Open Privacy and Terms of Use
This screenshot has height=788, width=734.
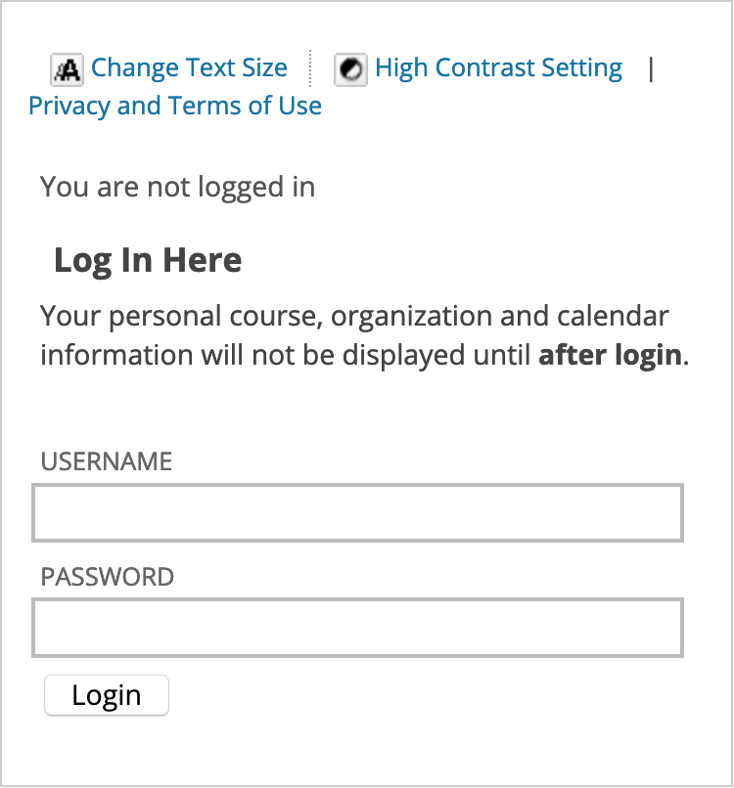(175, 106)
